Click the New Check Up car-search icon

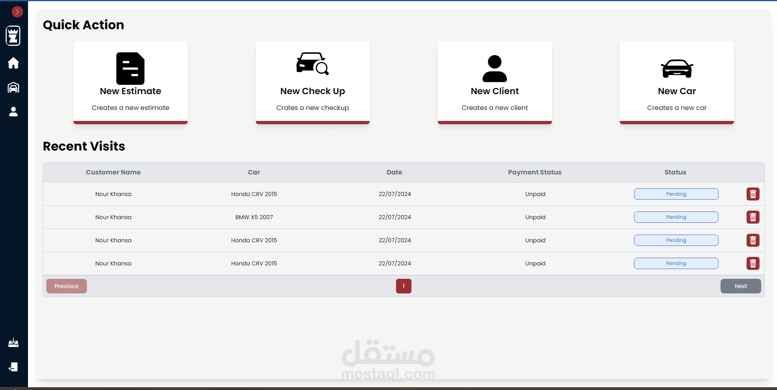pyautogui.click(x=312, y=64)
